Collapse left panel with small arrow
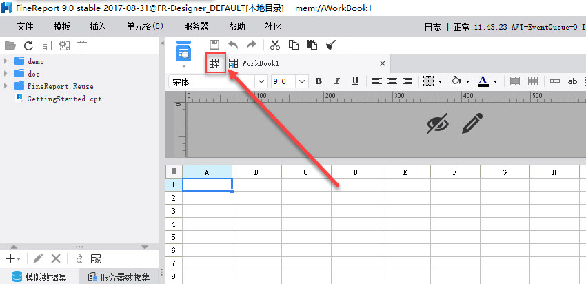This screenshot has height=284, width=586. coord(162,43)
